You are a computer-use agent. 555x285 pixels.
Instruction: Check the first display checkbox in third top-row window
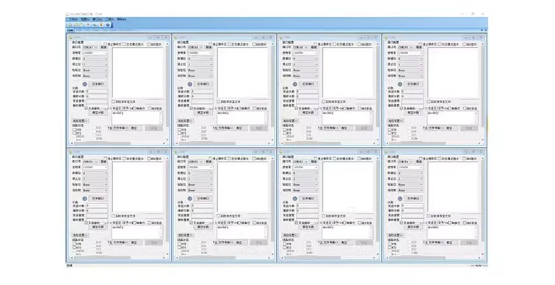(x=316, y=45)
